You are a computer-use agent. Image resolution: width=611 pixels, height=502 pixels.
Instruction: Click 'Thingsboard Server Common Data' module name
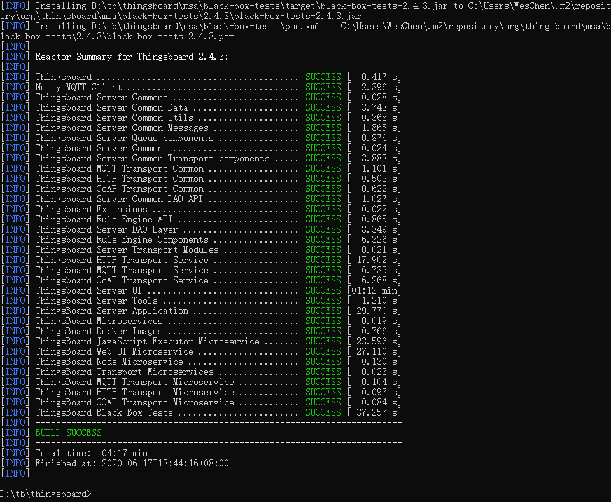coord(111,107)
